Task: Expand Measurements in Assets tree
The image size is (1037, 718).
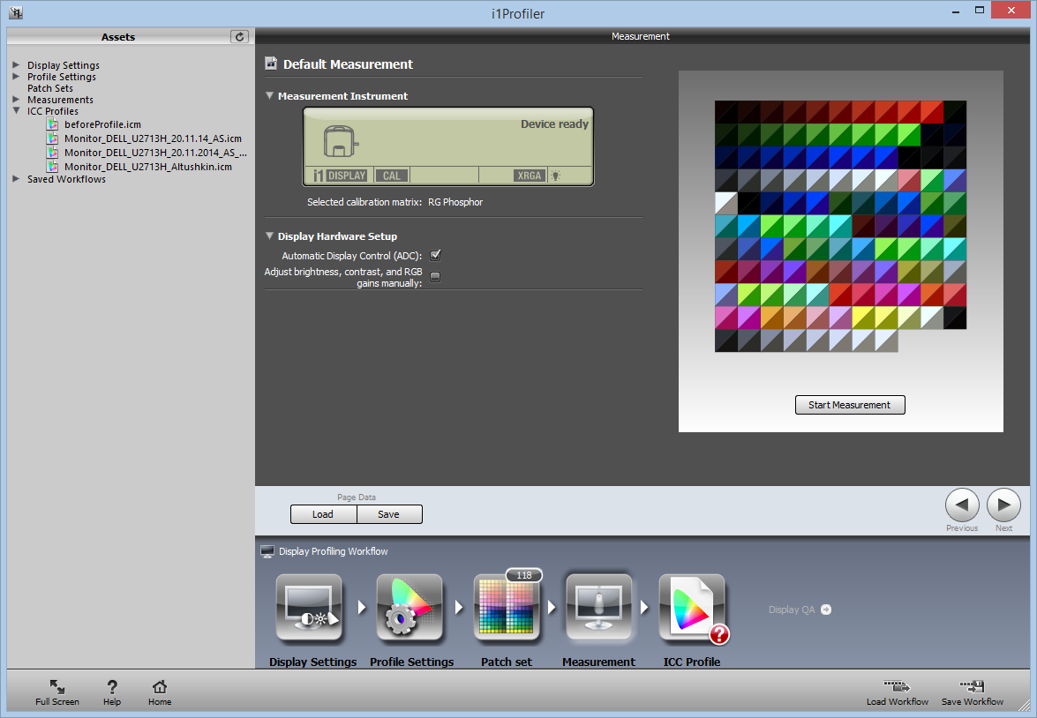Action: coord(16,99)
